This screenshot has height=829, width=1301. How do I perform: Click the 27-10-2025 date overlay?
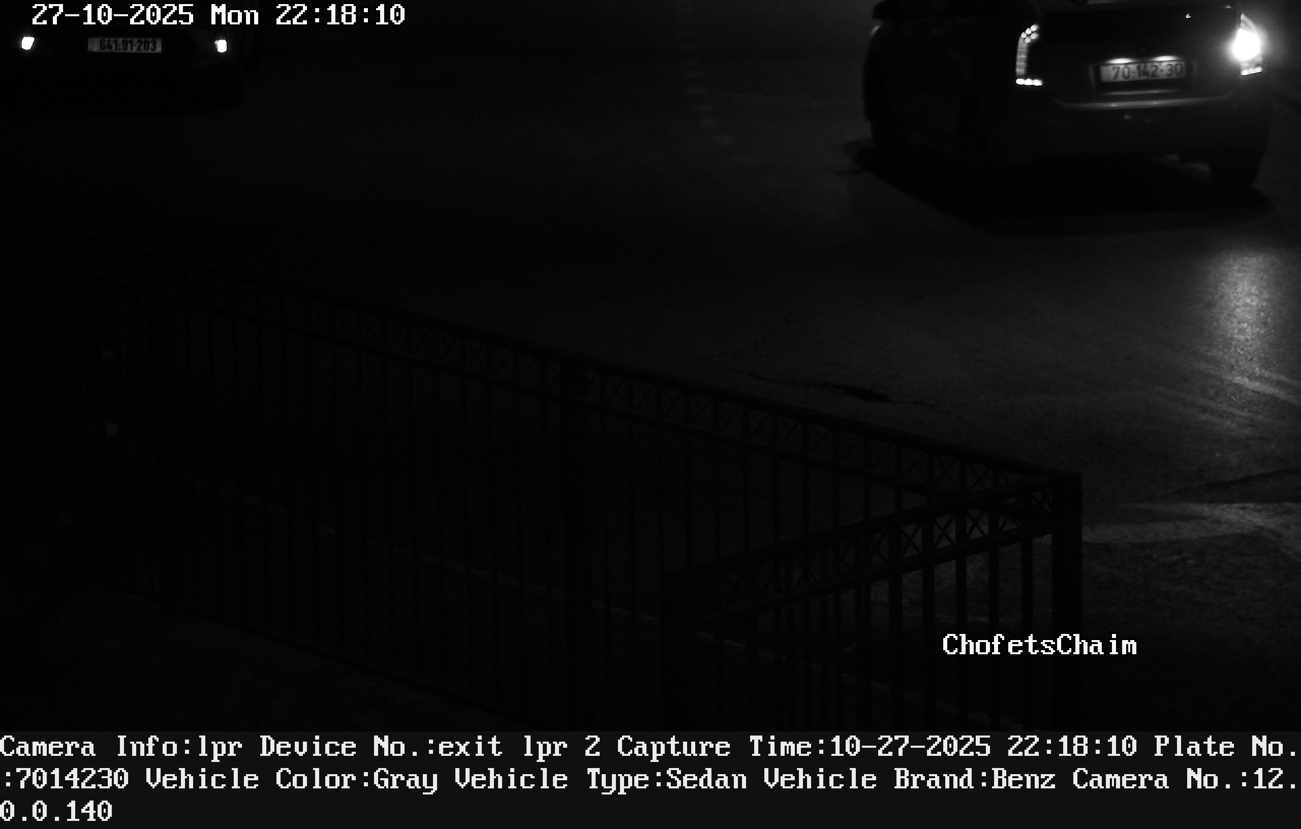(x=112, y=15)
